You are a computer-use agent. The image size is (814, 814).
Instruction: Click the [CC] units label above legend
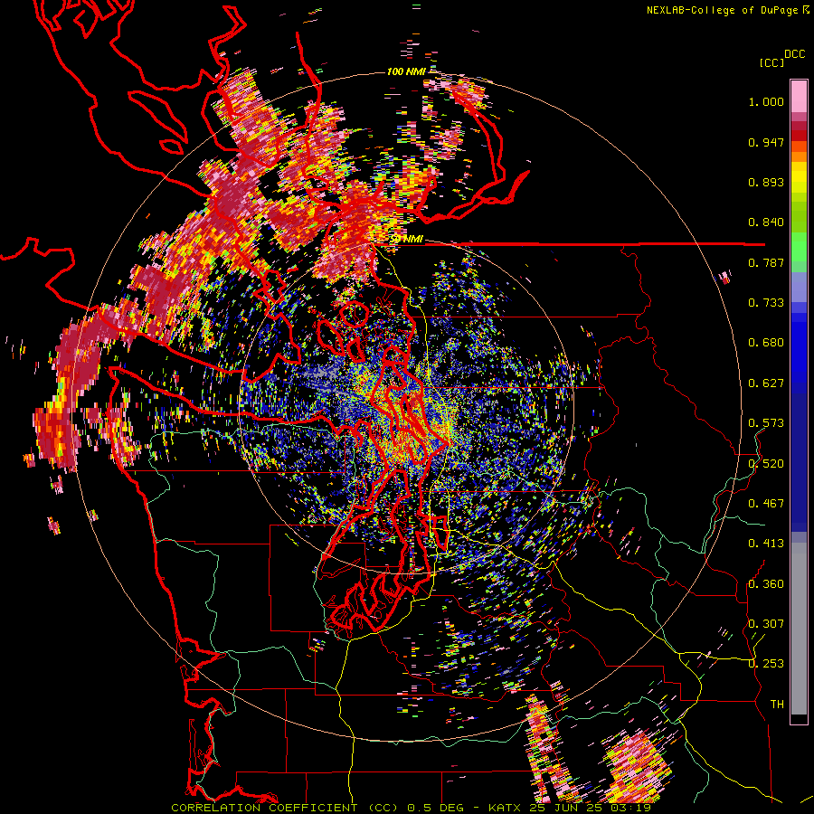coord(771,62)
